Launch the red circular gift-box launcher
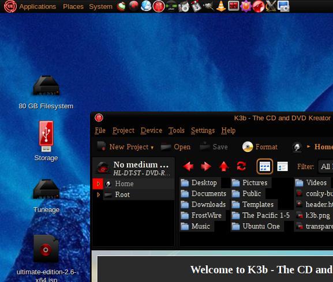This screenshot has width=333, height=282. pos(159,6)
